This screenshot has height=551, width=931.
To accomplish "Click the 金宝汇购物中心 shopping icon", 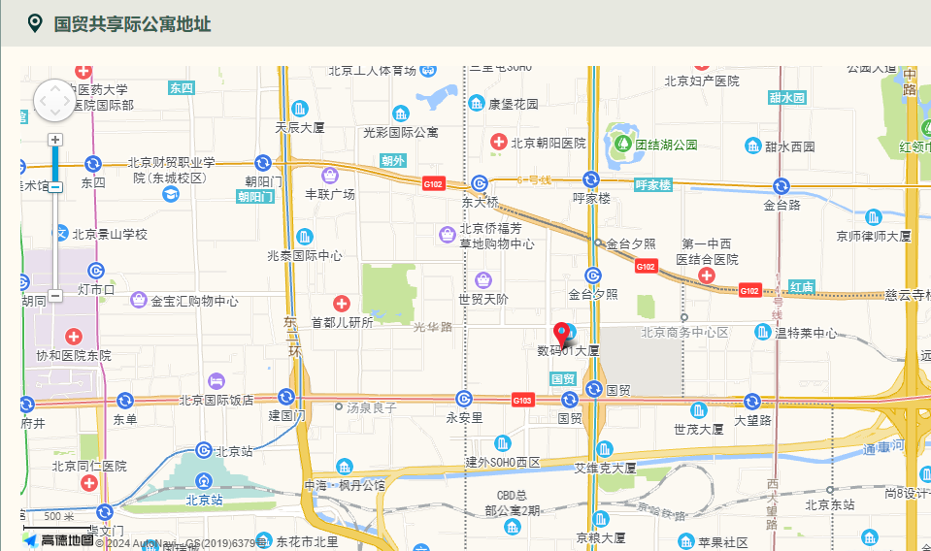I will point(139,300).
